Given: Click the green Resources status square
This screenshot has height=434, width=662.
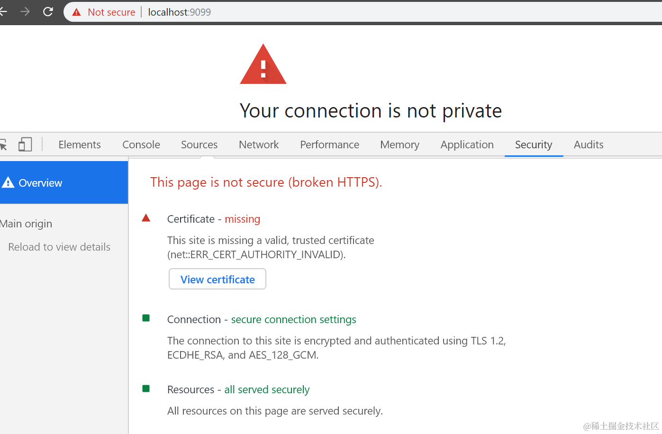Looking at the screenshot, I should click(x=146, y=389).
